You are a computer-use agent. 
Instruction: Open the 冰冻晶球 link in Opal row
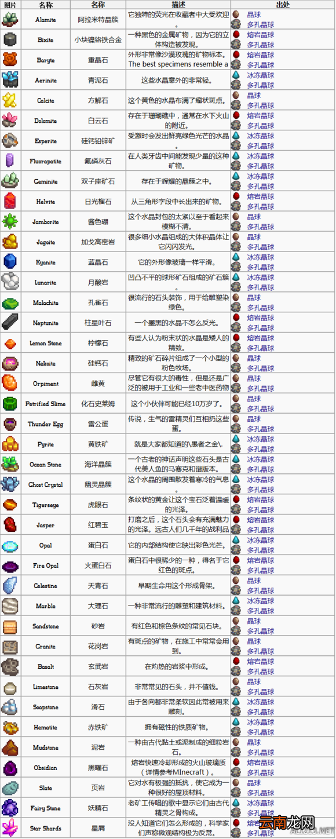261,541
